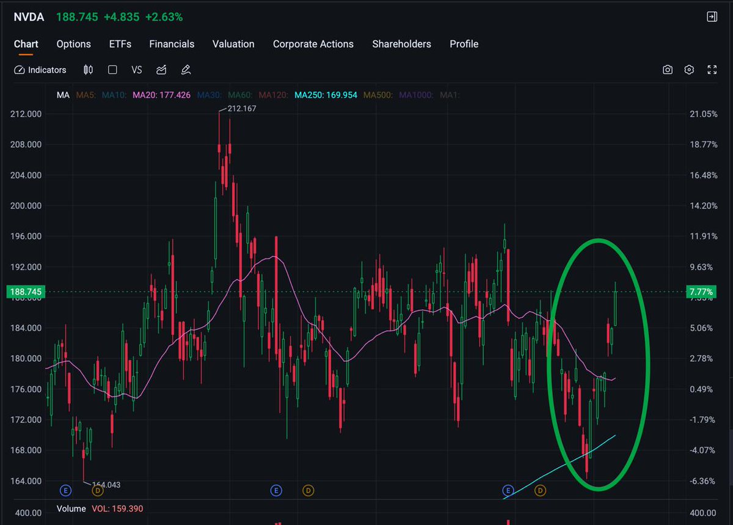Click the chart overlay icon
This screenshot has height=525, width=733.
point(161,70)
